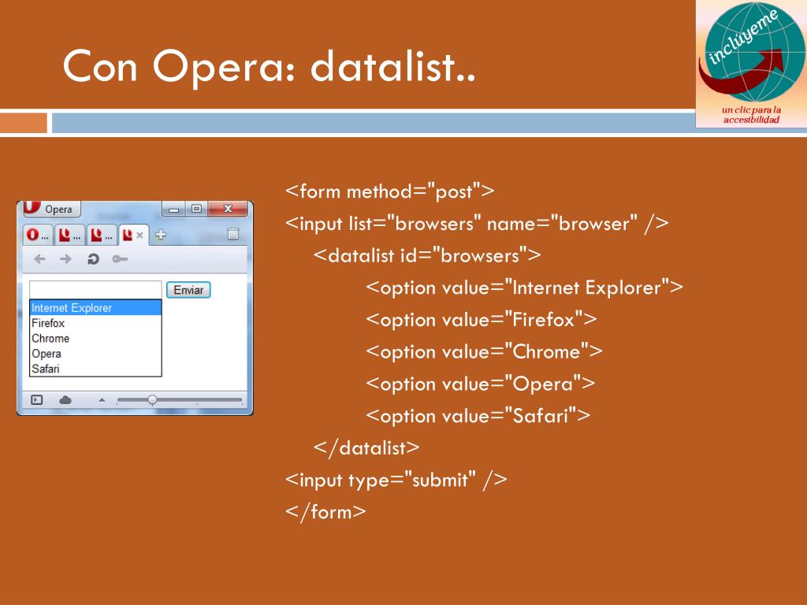Pick Chrome from the dropdown list
Image resolution: width=807 pixels, height=605 pixels.
tap(95, 338)
